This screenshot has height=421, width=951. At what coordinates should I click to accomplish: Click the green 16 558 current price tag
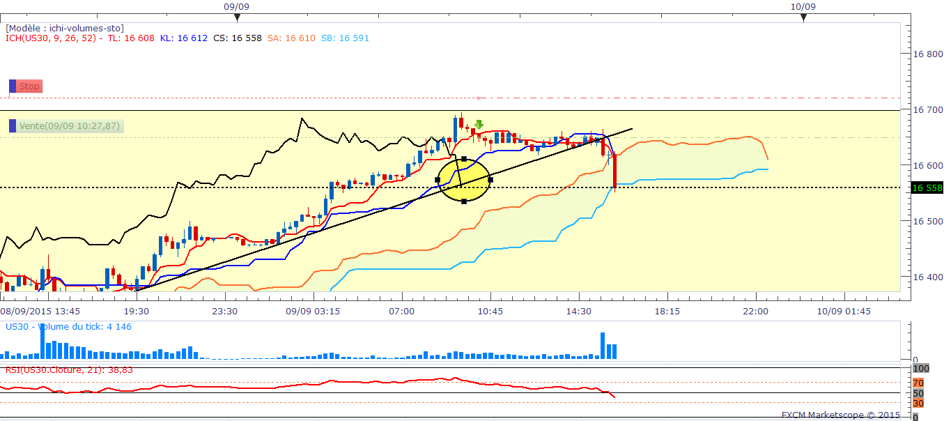click(927, 187)
